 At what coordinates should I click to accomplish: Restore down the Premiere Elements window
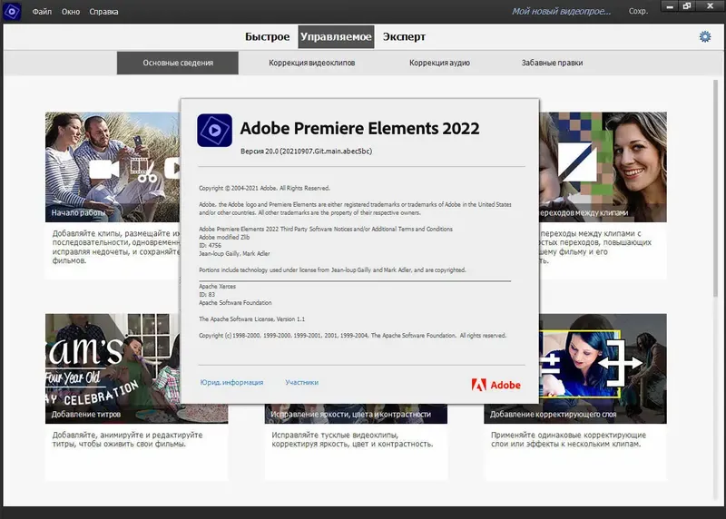[687, 6]
